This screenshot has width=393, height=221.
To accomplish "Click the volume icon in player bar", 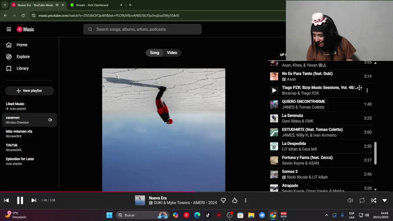I will point(350,200).
